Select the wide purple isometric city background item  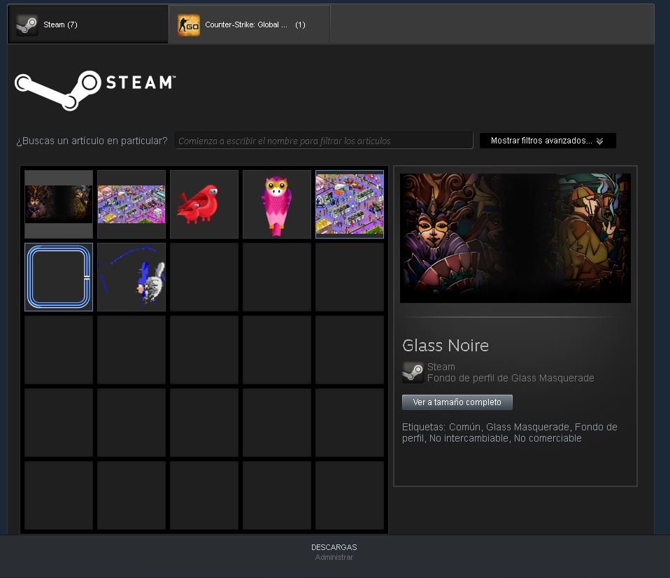pyautogui.click(x=131, y=204)
